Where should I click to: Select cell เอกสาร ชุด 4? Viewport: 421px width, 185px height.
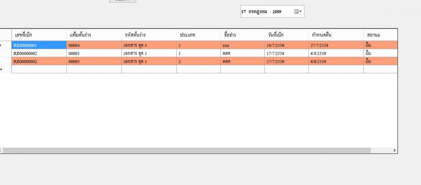tap(149, 45)
